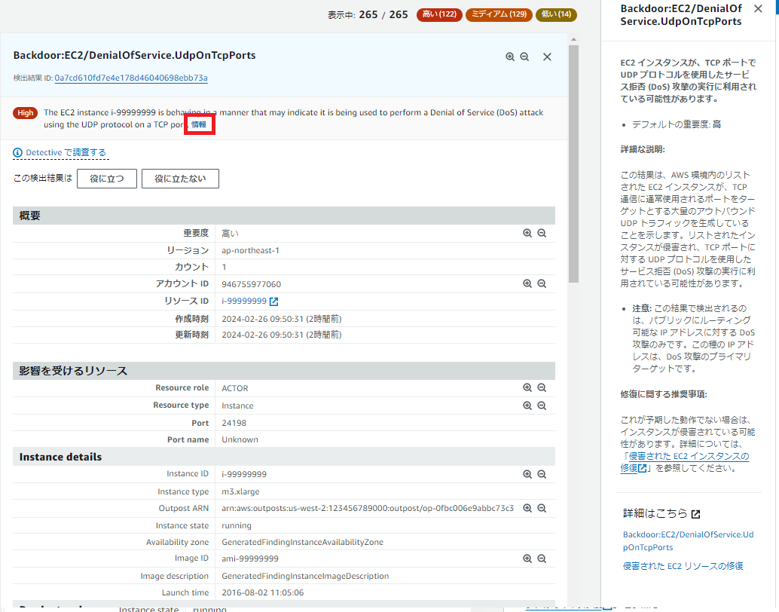Select Port name value Unknown
The height and width of the screenshot is (612, 779).
(x=240, y=440)
